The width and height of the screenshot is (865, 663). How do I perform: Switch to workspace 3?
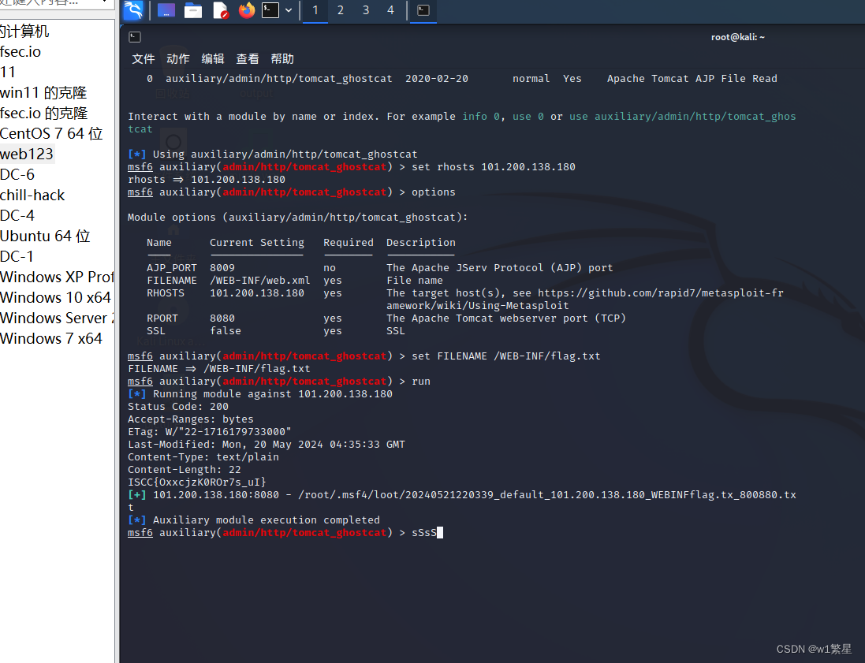point(366,10)
